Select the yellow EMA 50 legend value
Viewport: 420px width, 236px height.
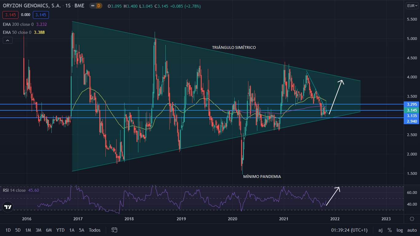(x=39, y=32)
